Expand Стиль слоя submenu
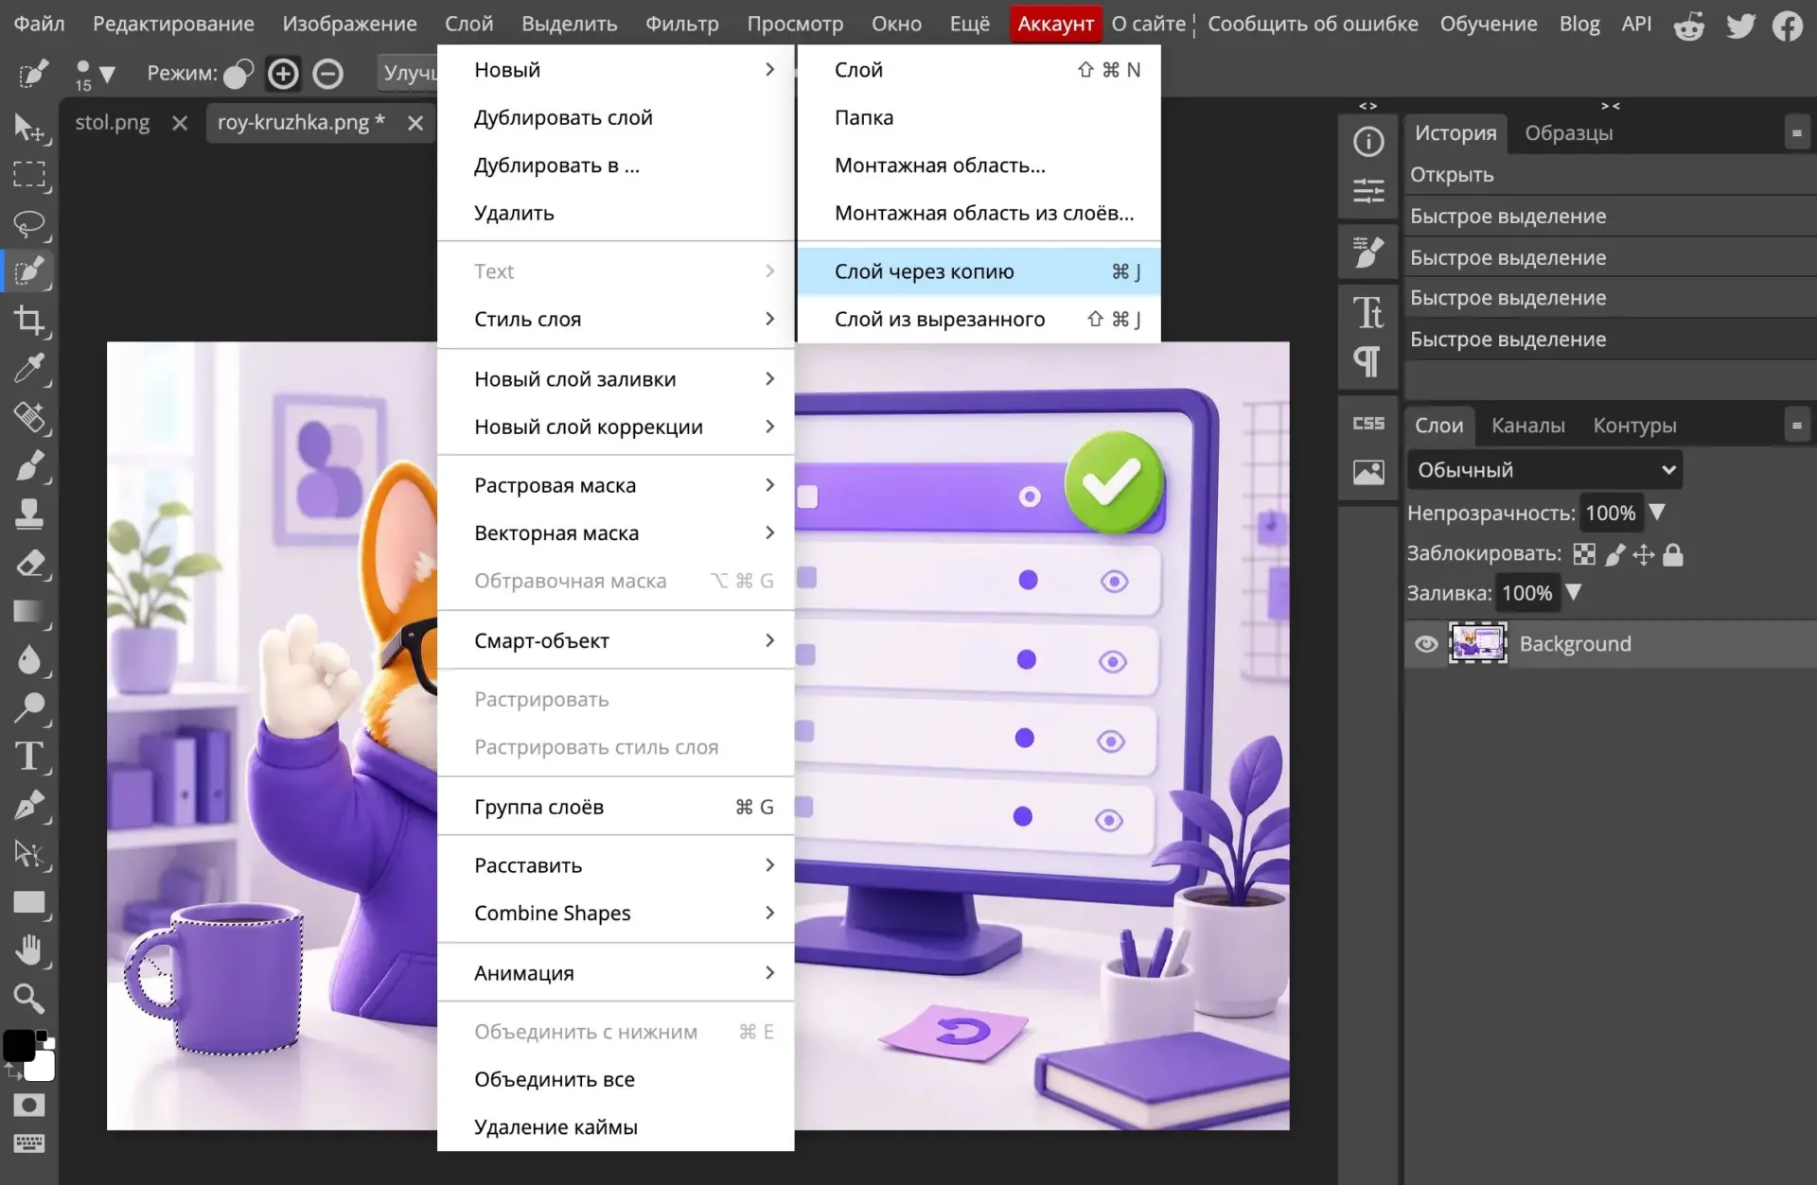Image resolution: width=1817 pixels, height=1185 pixels. click(616, 320)
